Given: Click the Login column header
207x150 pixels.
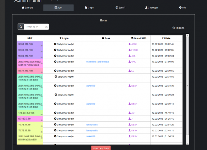Looking at the screenshot, I should tap(64, 38).
